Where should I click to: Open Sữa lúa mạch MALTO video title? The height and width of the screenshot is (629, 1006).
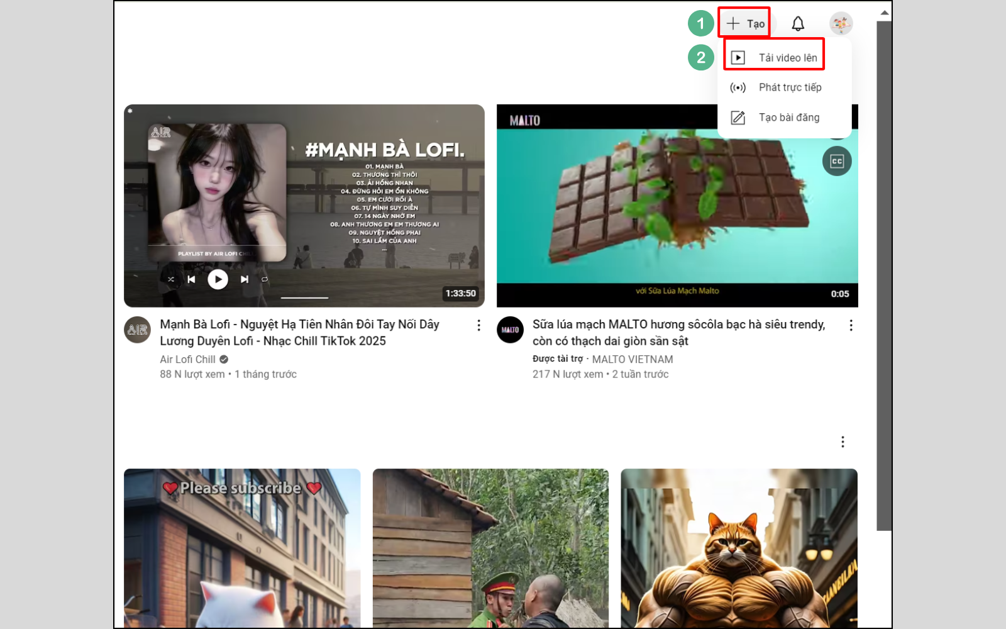pos(679,333)
